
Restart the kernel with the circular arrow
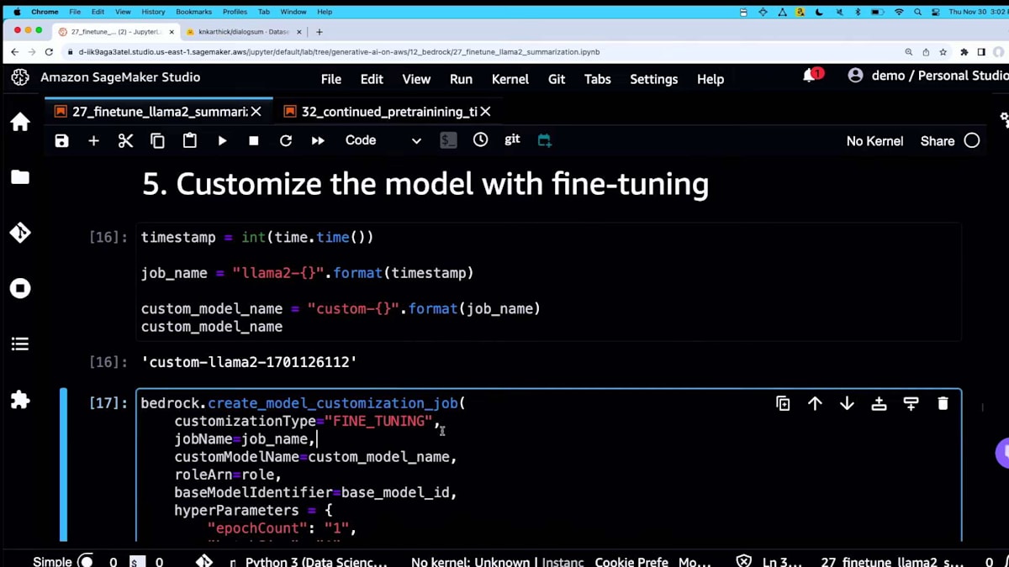click(286, 141)
